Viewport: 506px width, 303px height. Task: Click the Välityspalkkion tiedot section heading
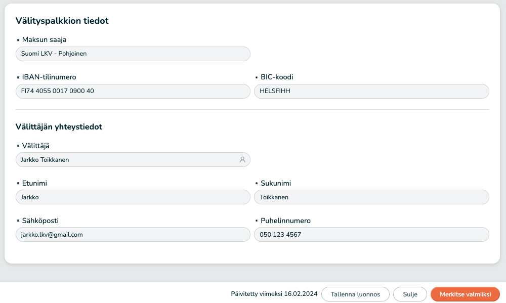point(62,21)
